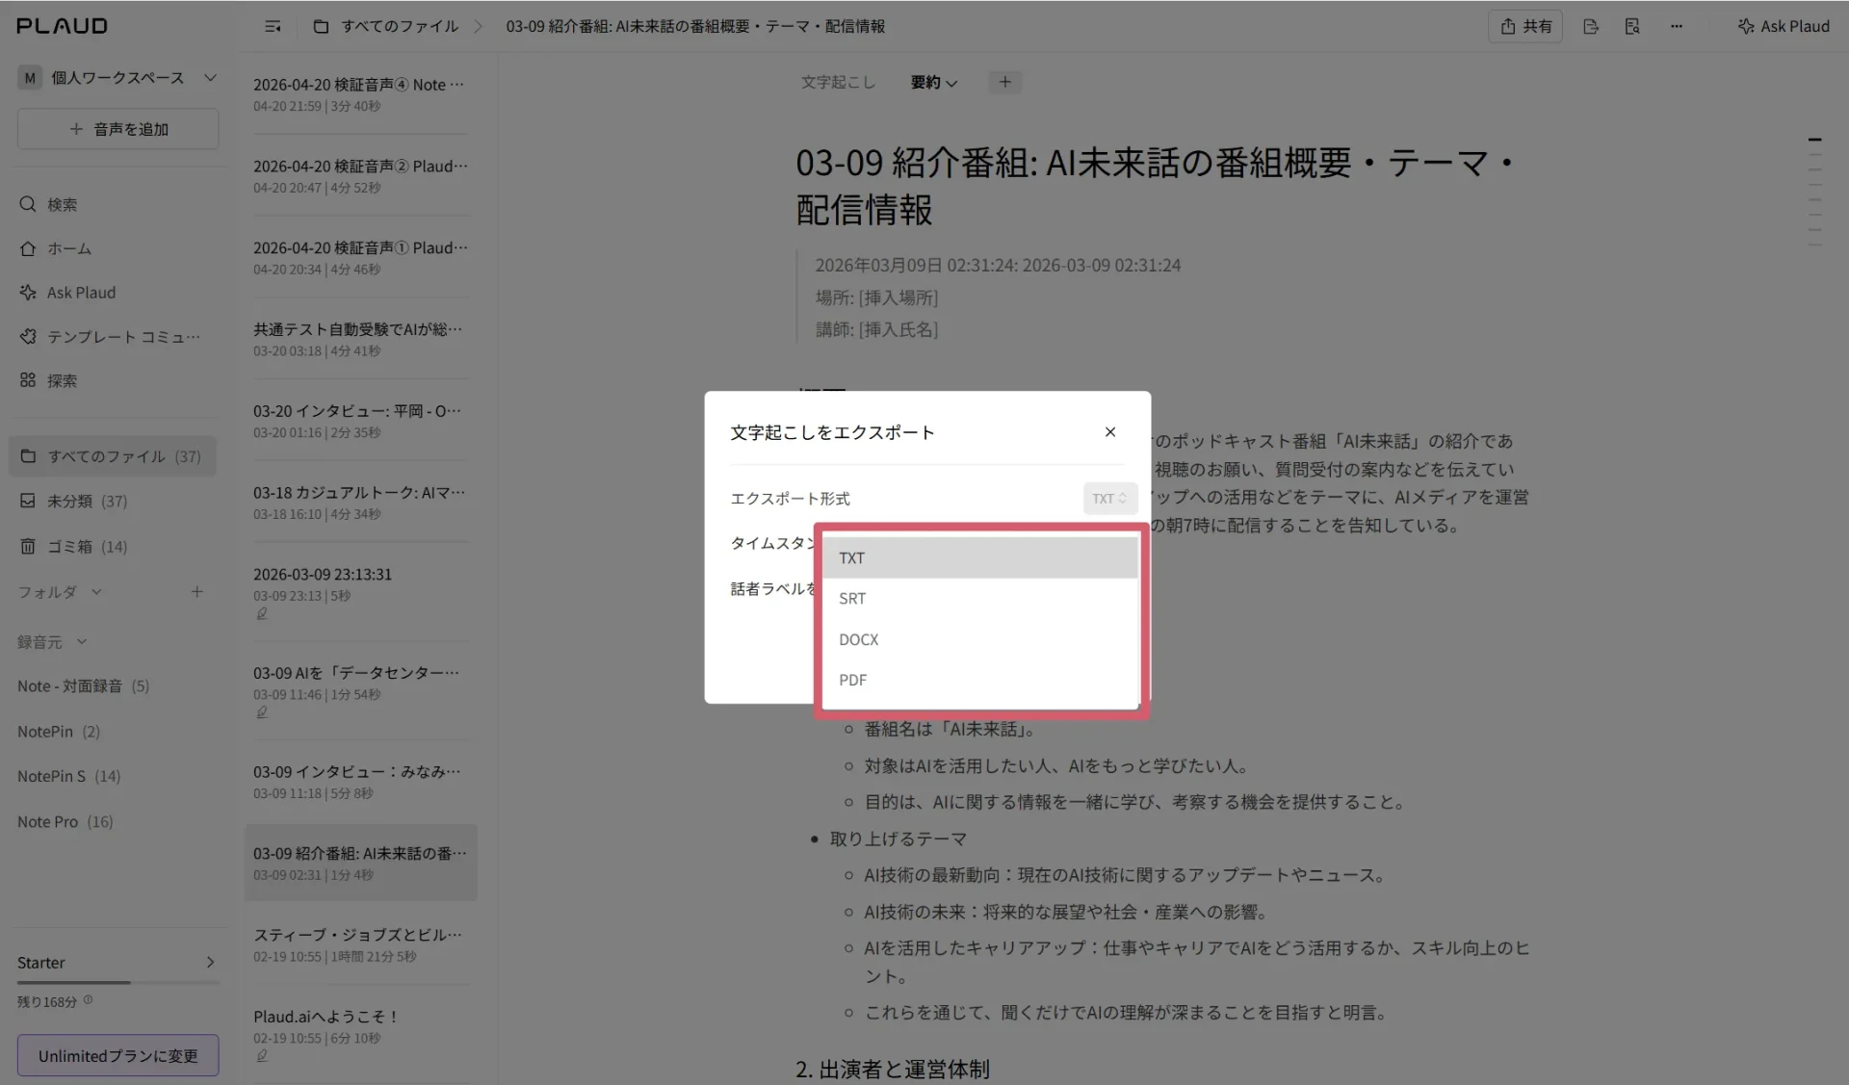Open recording 2026-04-20 verification audio ①
Screen dimensions: 1849x1085
point(360,258)
